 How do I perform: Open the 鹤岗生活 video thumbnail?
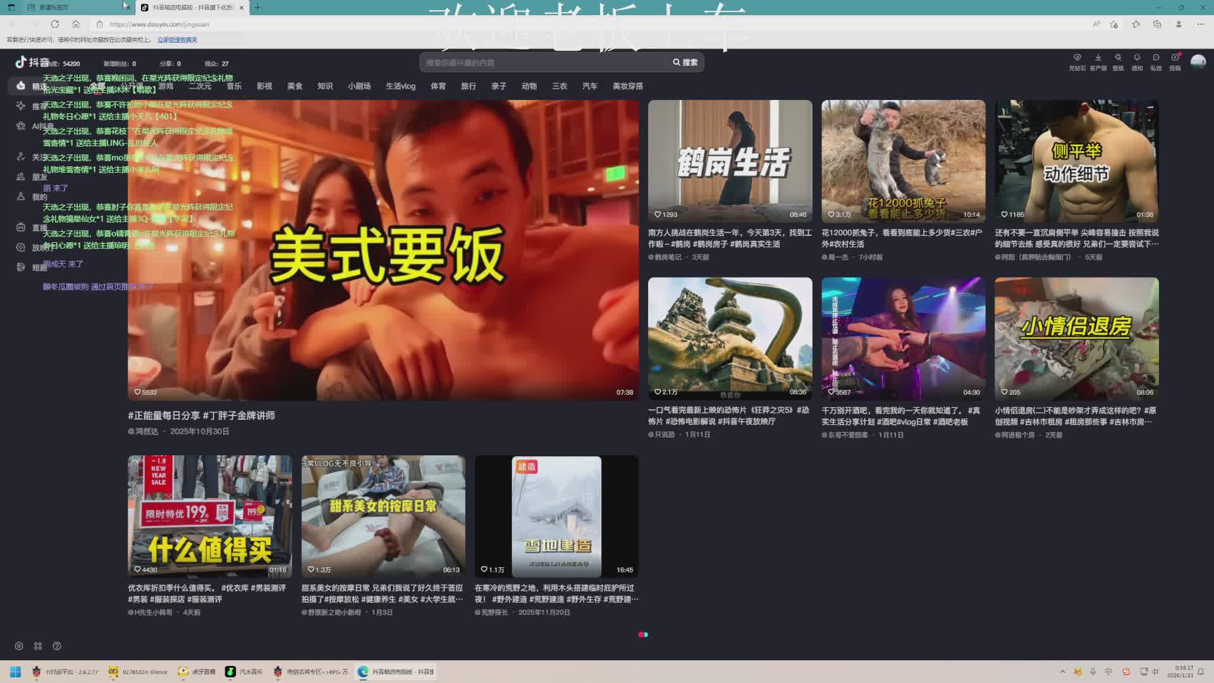click(x=730, y=161)
